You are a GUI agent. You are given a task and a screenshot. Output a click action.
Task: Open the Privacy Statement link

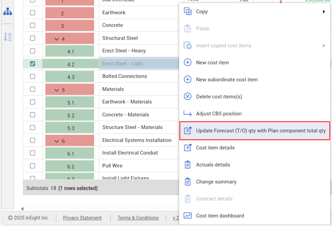tap(82, 218)
